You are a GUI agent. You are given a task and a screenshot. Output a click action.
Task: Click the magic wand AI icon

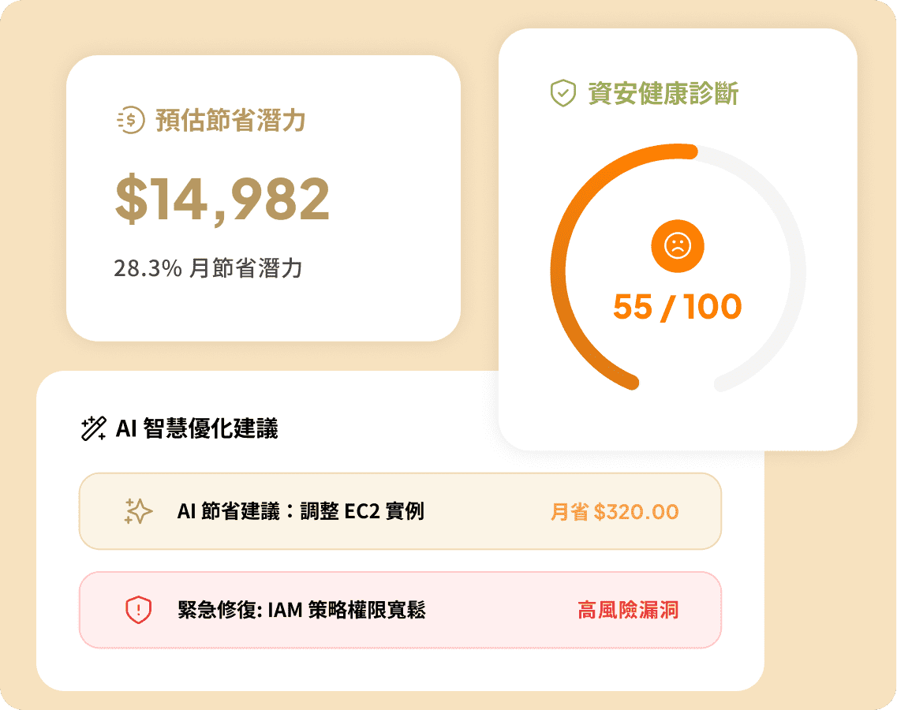[94, 428]
